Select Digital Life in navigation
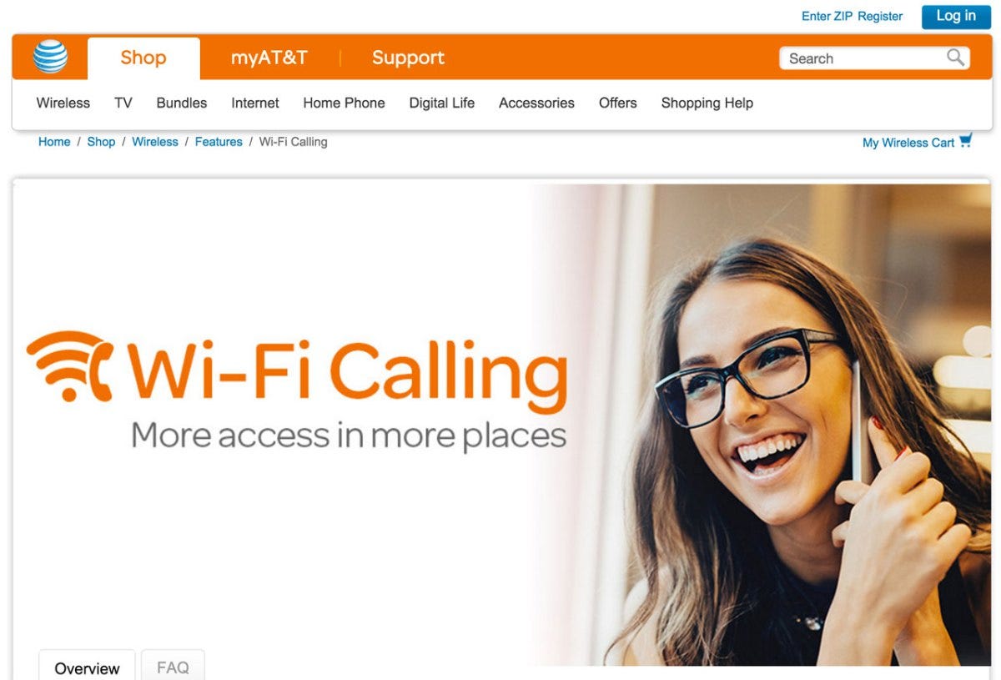1001x680 pixels. tap(442, 103)
